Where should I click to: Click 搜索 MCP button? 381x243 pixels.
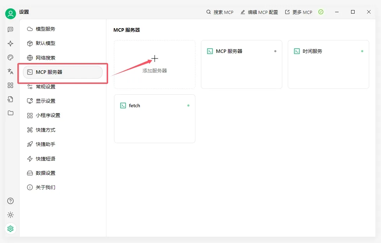pos(220,12)
